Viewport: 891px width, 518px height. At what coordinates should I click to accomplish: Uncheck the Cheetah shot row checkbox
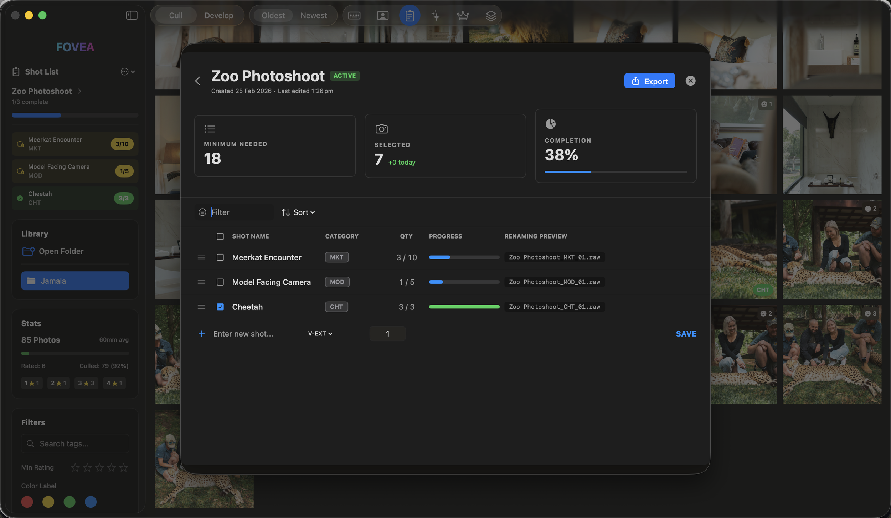point(220,307)
